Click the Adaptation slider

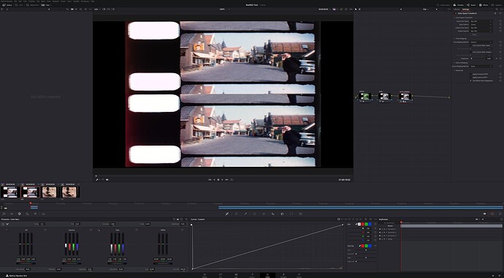478,59
